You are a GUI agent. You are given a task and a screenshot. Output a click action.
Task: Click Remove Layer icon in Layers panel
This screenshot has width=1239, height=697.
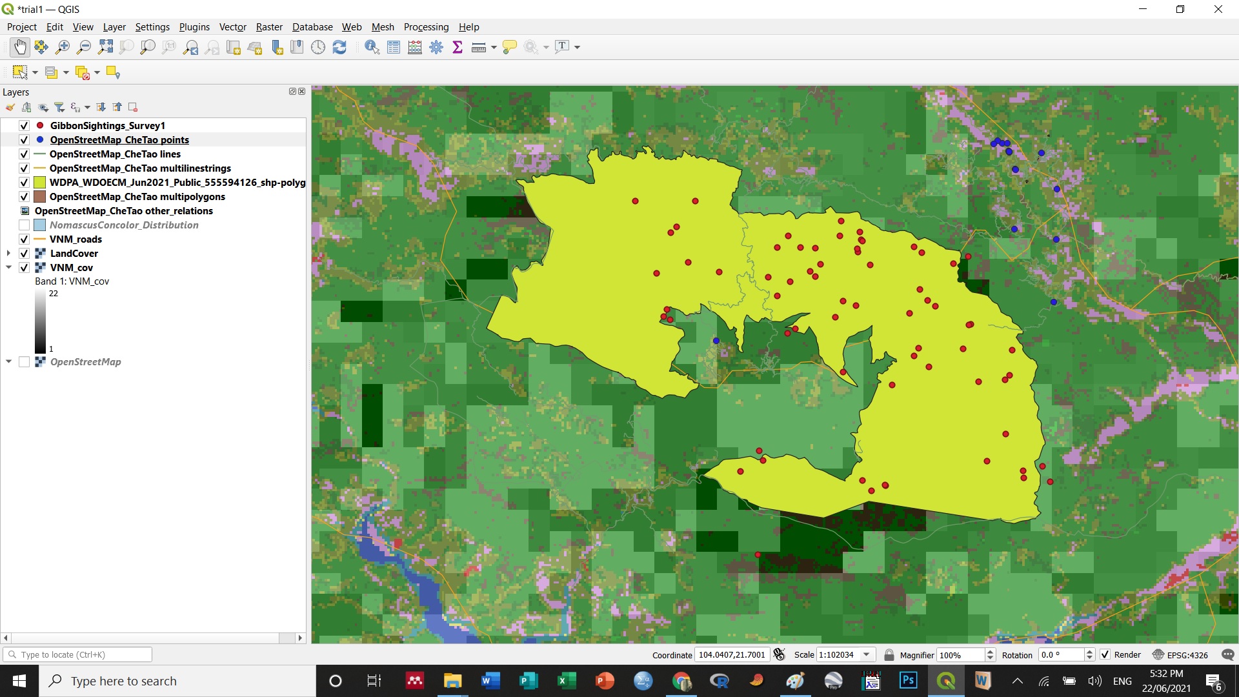tap(133, 107)
